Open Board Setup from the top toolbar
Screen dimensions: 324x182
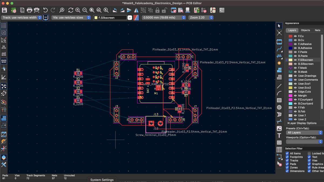[x=13, y=10]
